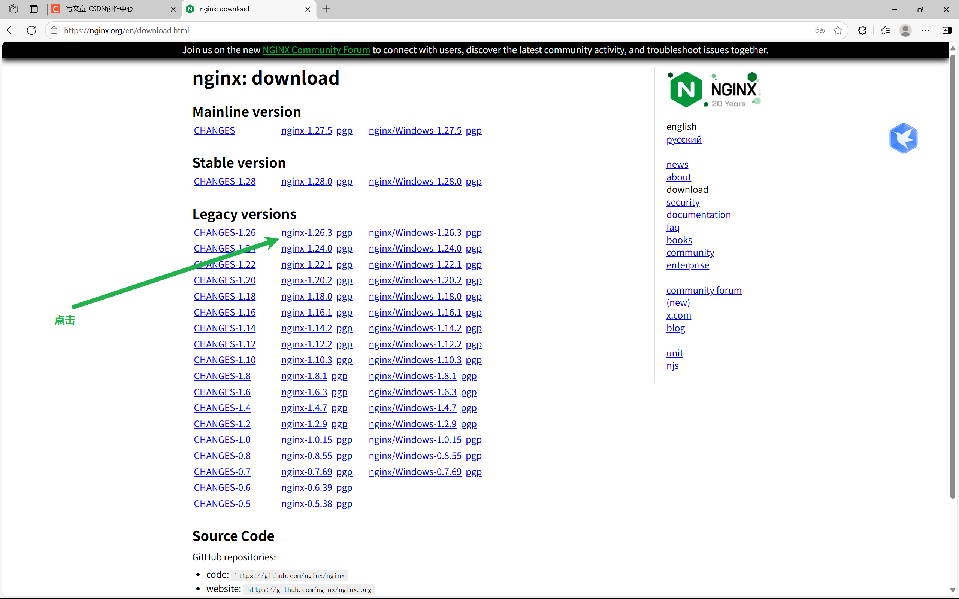Download nginx/Windows-1.22.1 package
This screenshot has width=959, height=599.
coord(415,264)
